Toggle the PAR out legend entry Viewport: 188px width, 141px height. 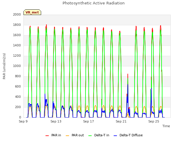pyautogui.click(x=75, y=135)
